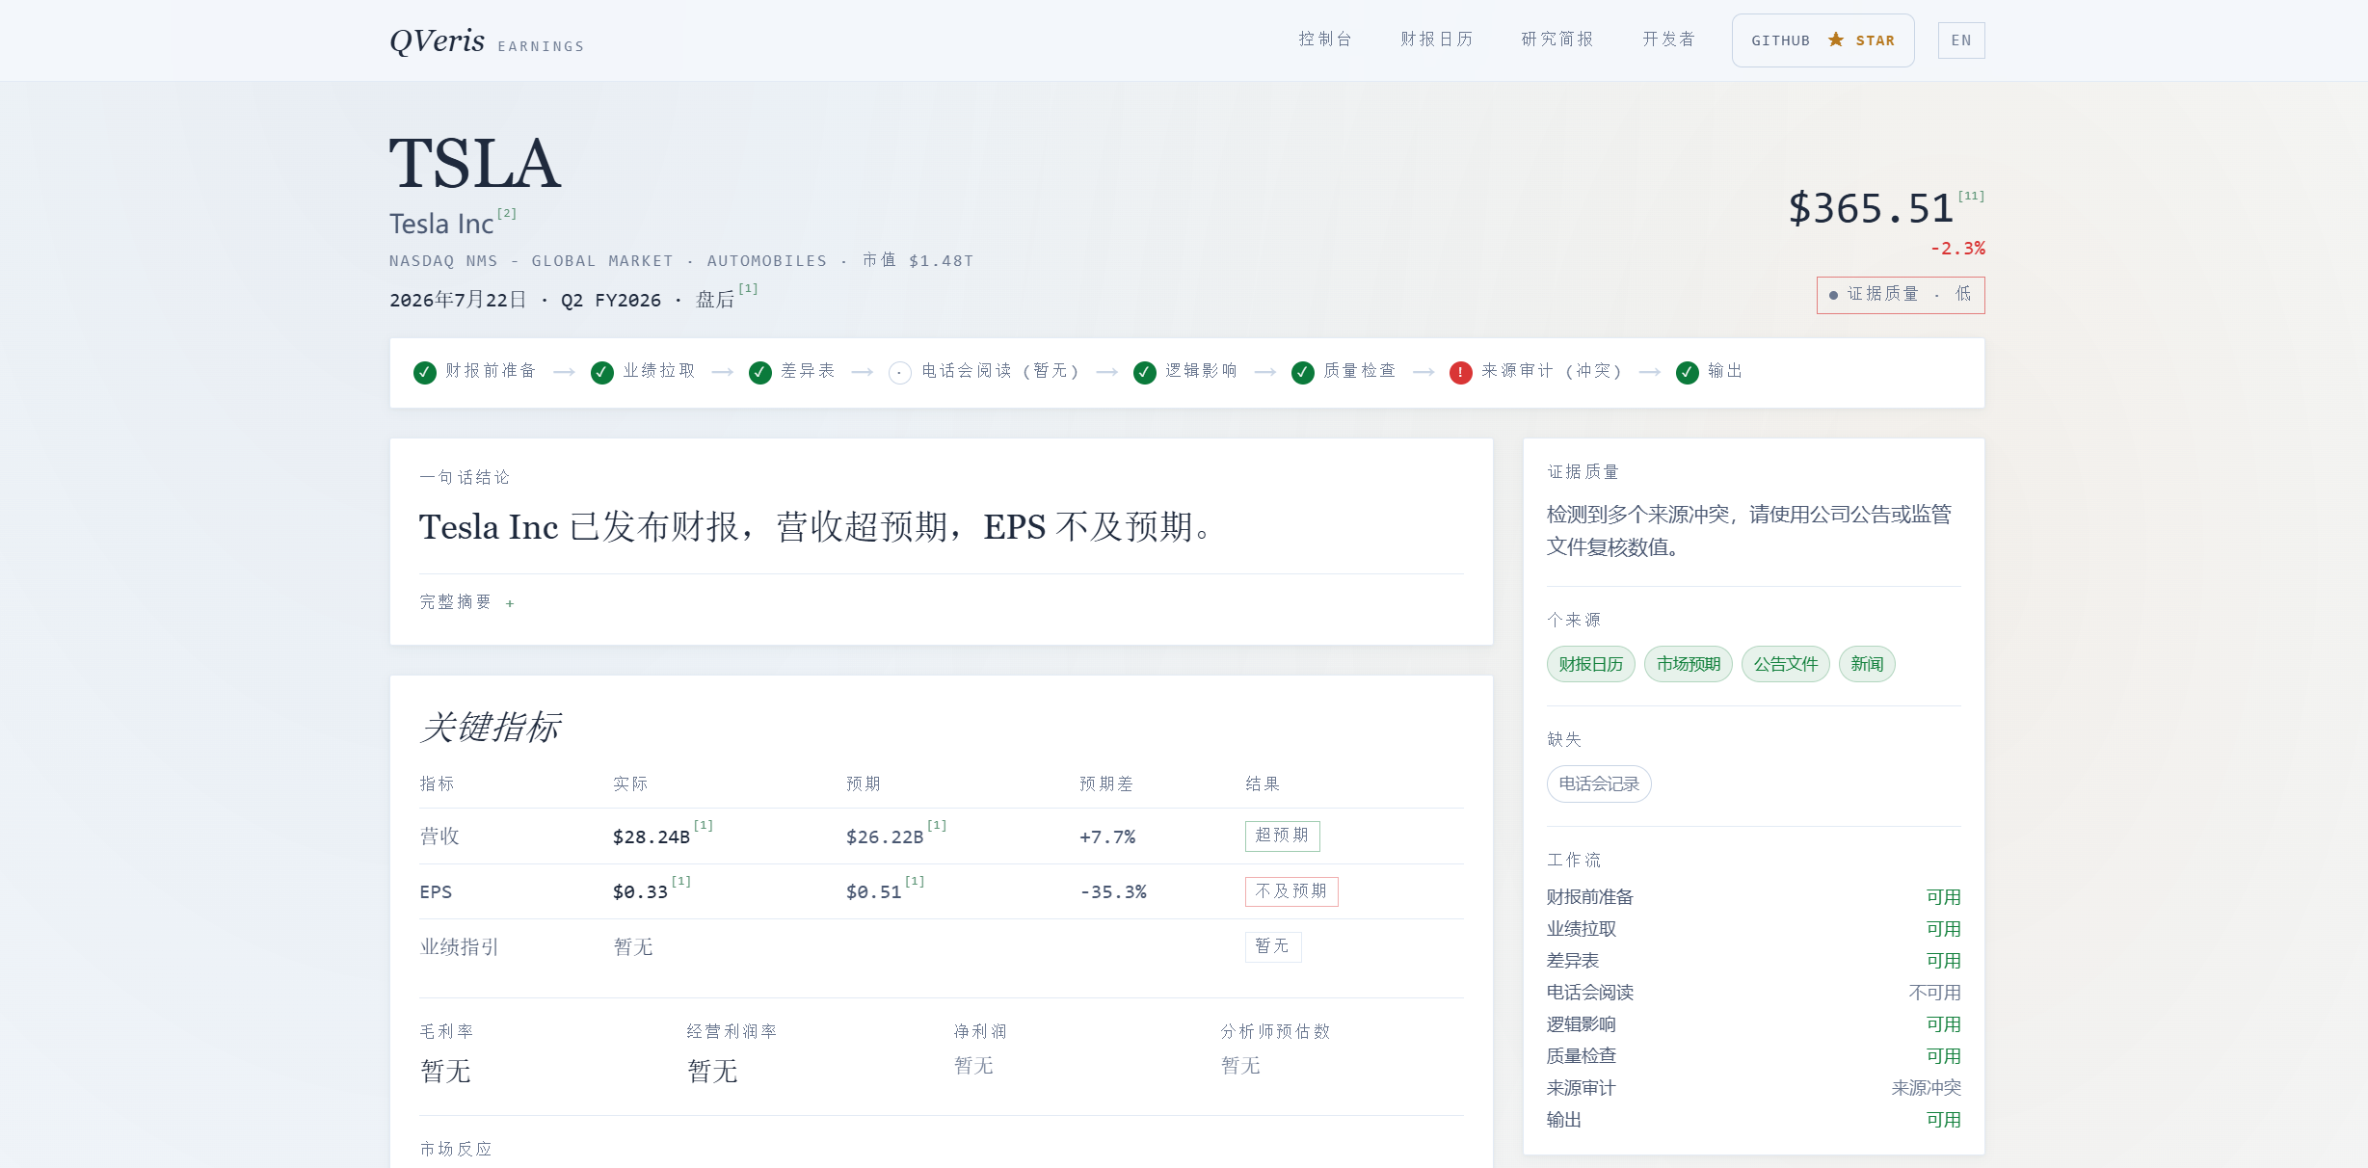Screen dimensions: 2368x1168
Task: Select 电话会阅读（暂无）step label
Action: tap(1000, 371)
